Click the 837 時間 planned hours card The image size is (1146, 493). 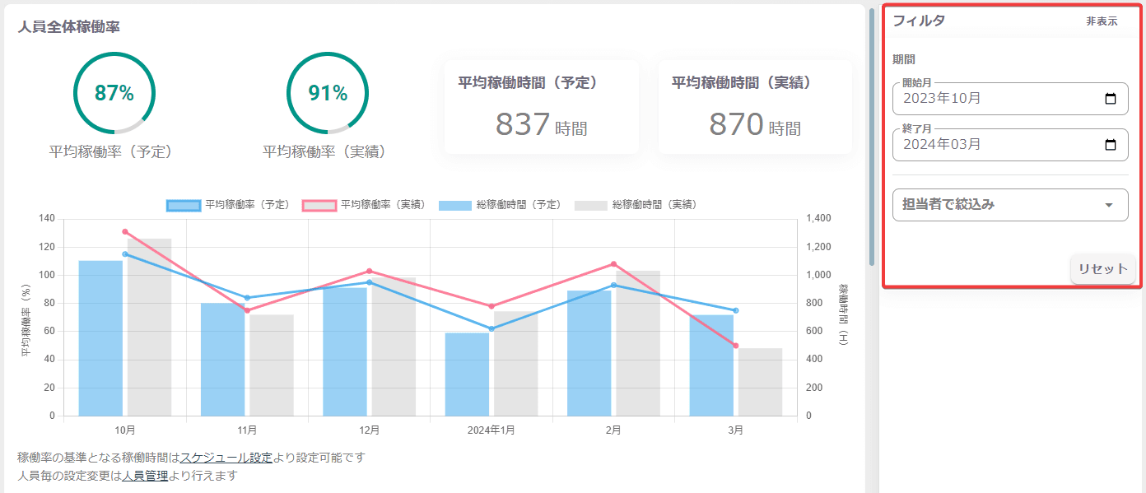coord(542,107)
